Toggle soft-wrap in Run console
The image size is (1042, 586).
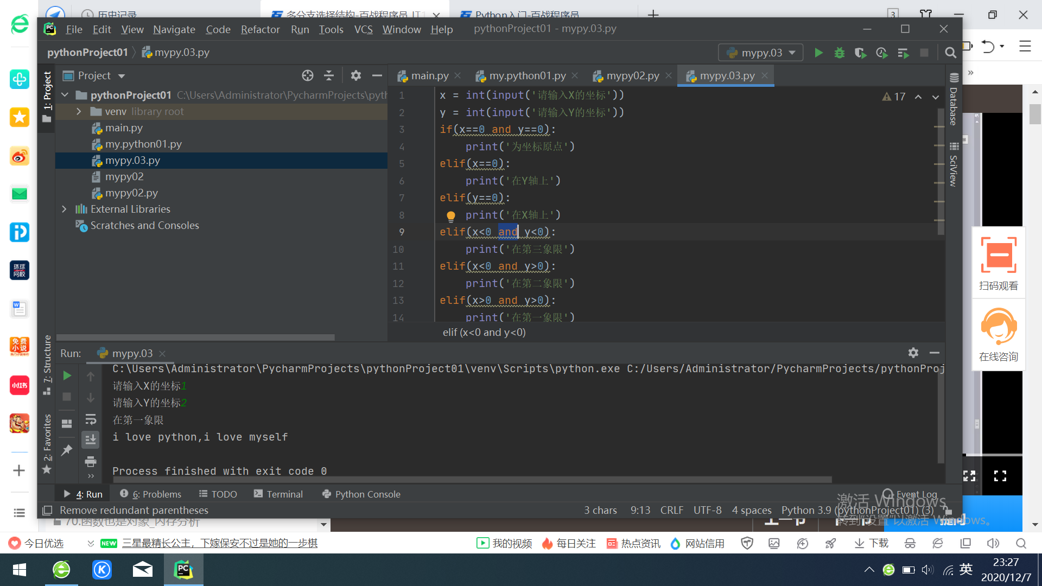coord(91,419)
